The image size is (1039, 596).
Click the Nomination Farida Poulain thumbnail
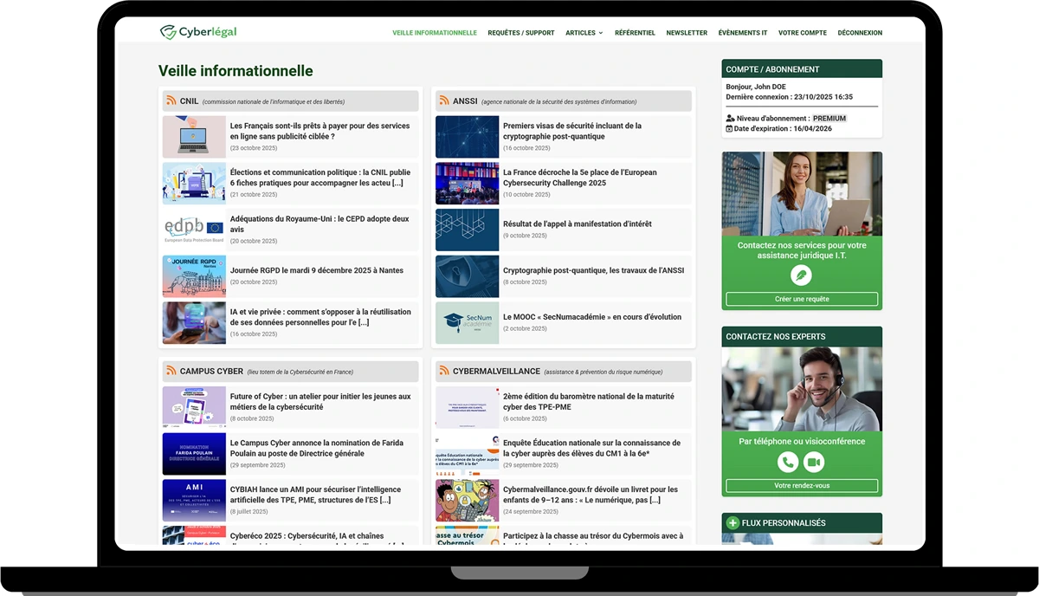[x=194, y=454]
